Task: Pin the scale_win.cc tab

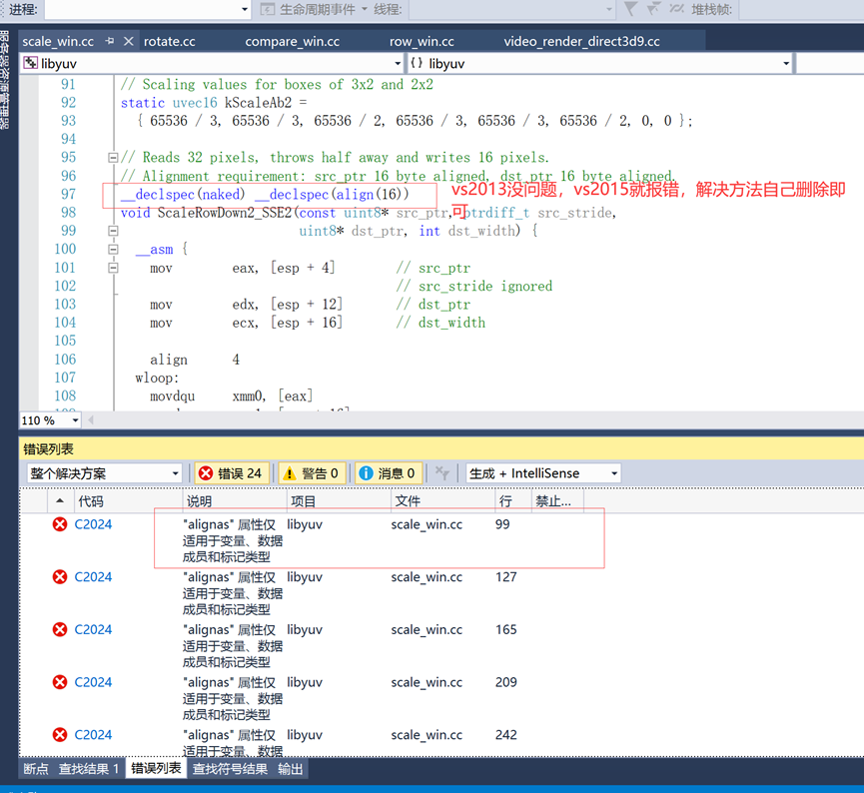Action: click(110, 41)
